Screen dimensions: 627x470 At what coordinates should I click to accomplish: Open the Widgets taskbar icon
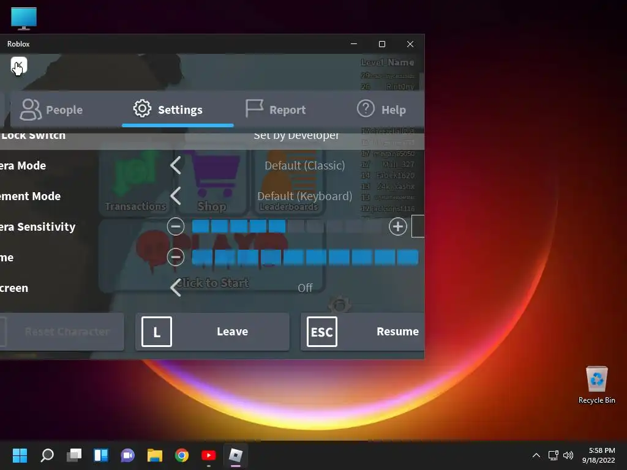point(101,455)
